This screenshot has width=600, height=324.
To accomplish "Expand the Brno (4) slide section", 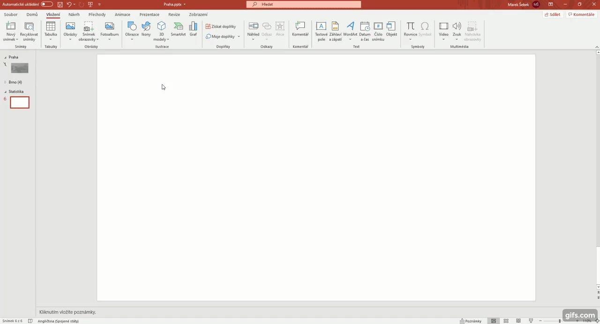I will 5,82.
